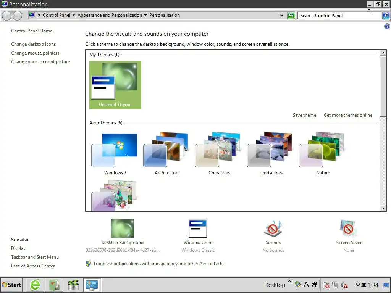Click in Search Control Panel field
This screenshot has width=391, height=293.
pyautogui.click(x=339, y=15)
